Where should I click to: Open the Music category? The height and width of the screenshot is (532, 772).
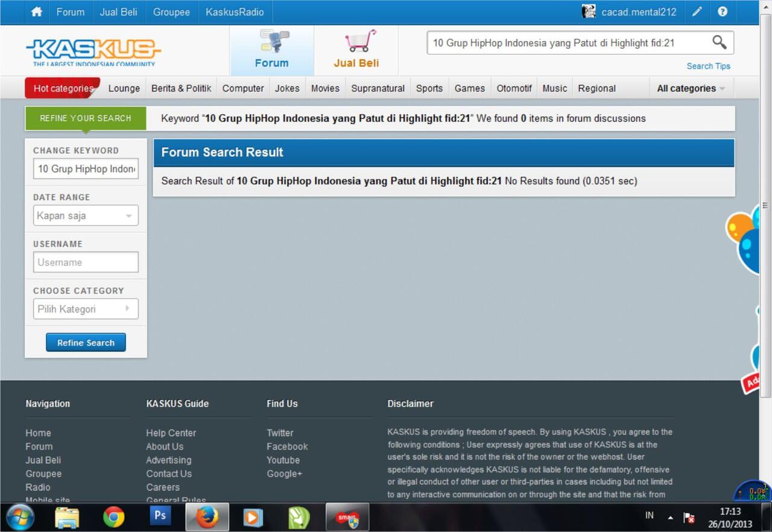pos(555,88)
